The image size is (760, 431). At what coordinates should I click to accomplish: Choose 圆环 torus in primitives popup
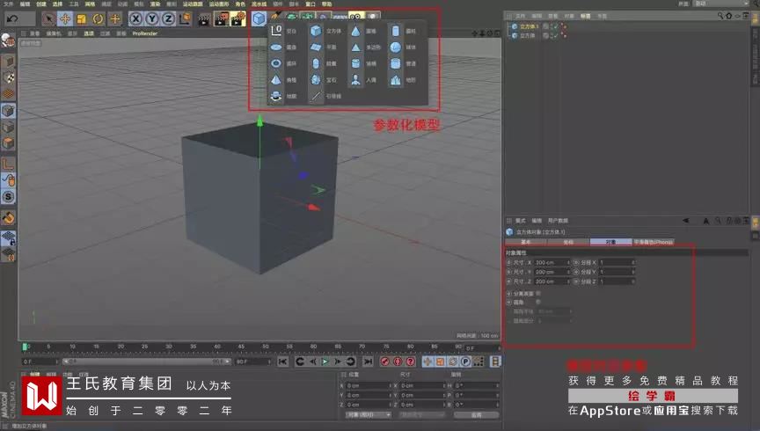click(284, 63)
